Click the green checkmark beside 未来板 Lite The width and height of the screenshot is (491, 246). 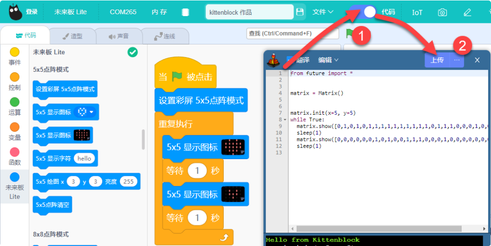132,52
